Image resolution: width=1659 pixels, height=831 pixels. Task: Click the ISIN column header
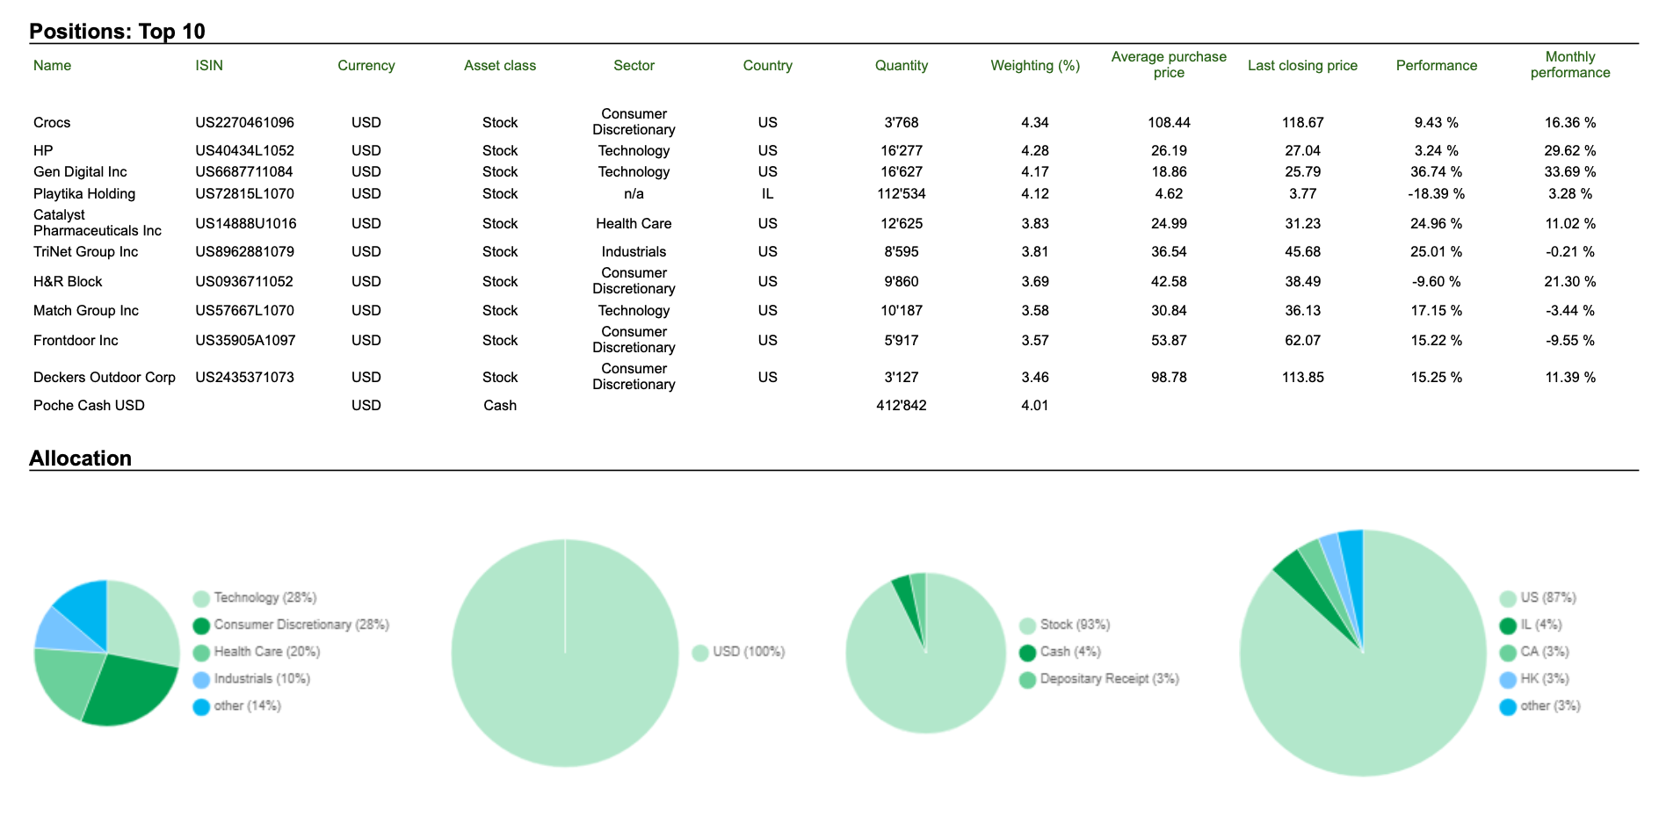pos(209,66)
